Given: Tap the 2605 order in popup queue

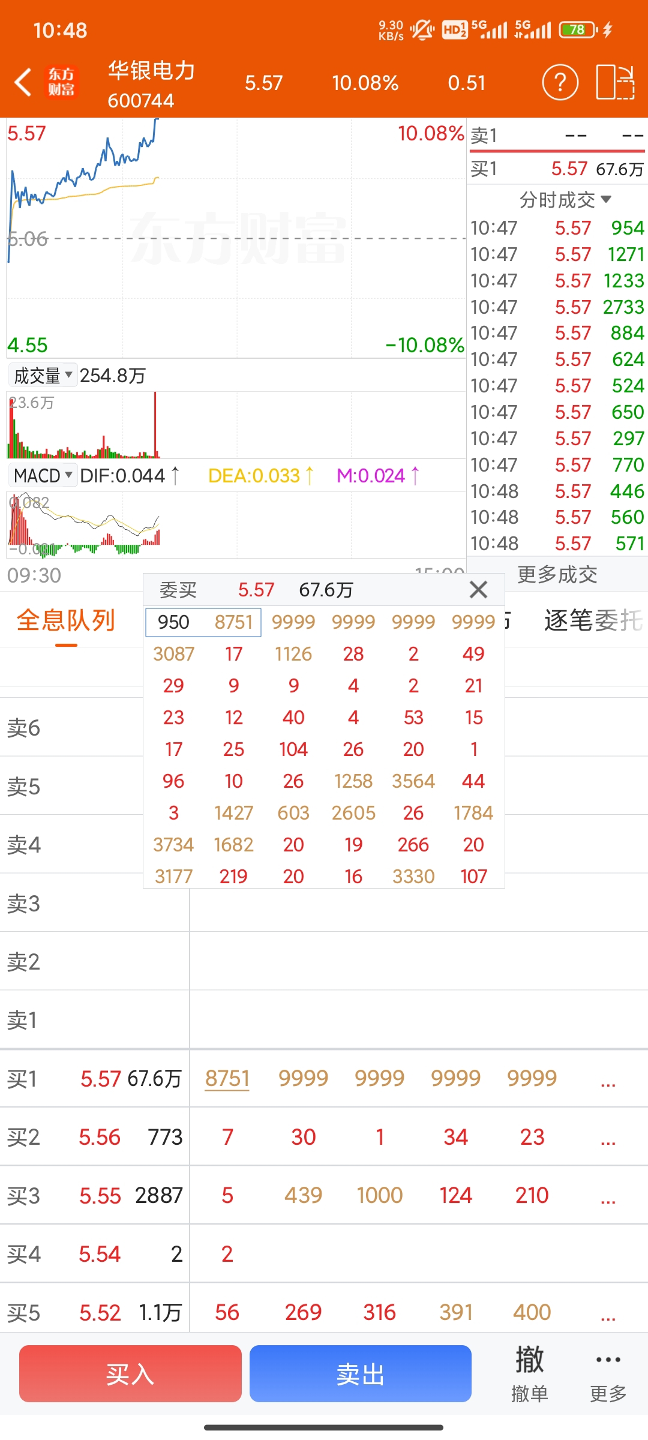Looking at the screenshot, I should (x=353, y=812).
